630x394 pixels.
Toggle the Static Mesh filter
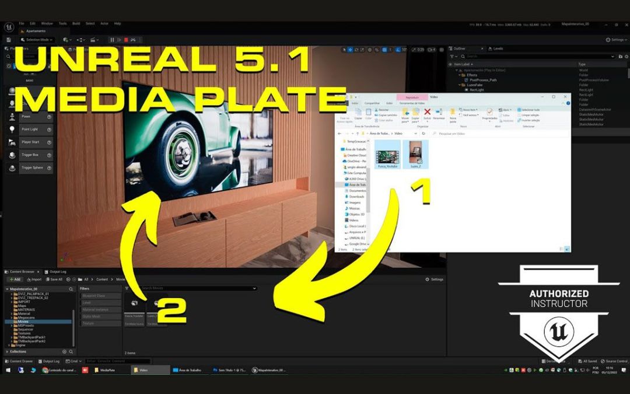[100, 316]
